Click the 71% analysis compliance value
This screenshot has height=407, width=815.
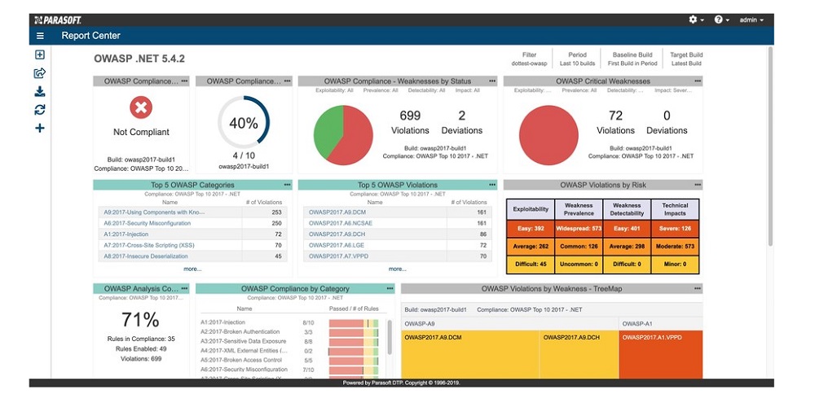click(140, 320)
